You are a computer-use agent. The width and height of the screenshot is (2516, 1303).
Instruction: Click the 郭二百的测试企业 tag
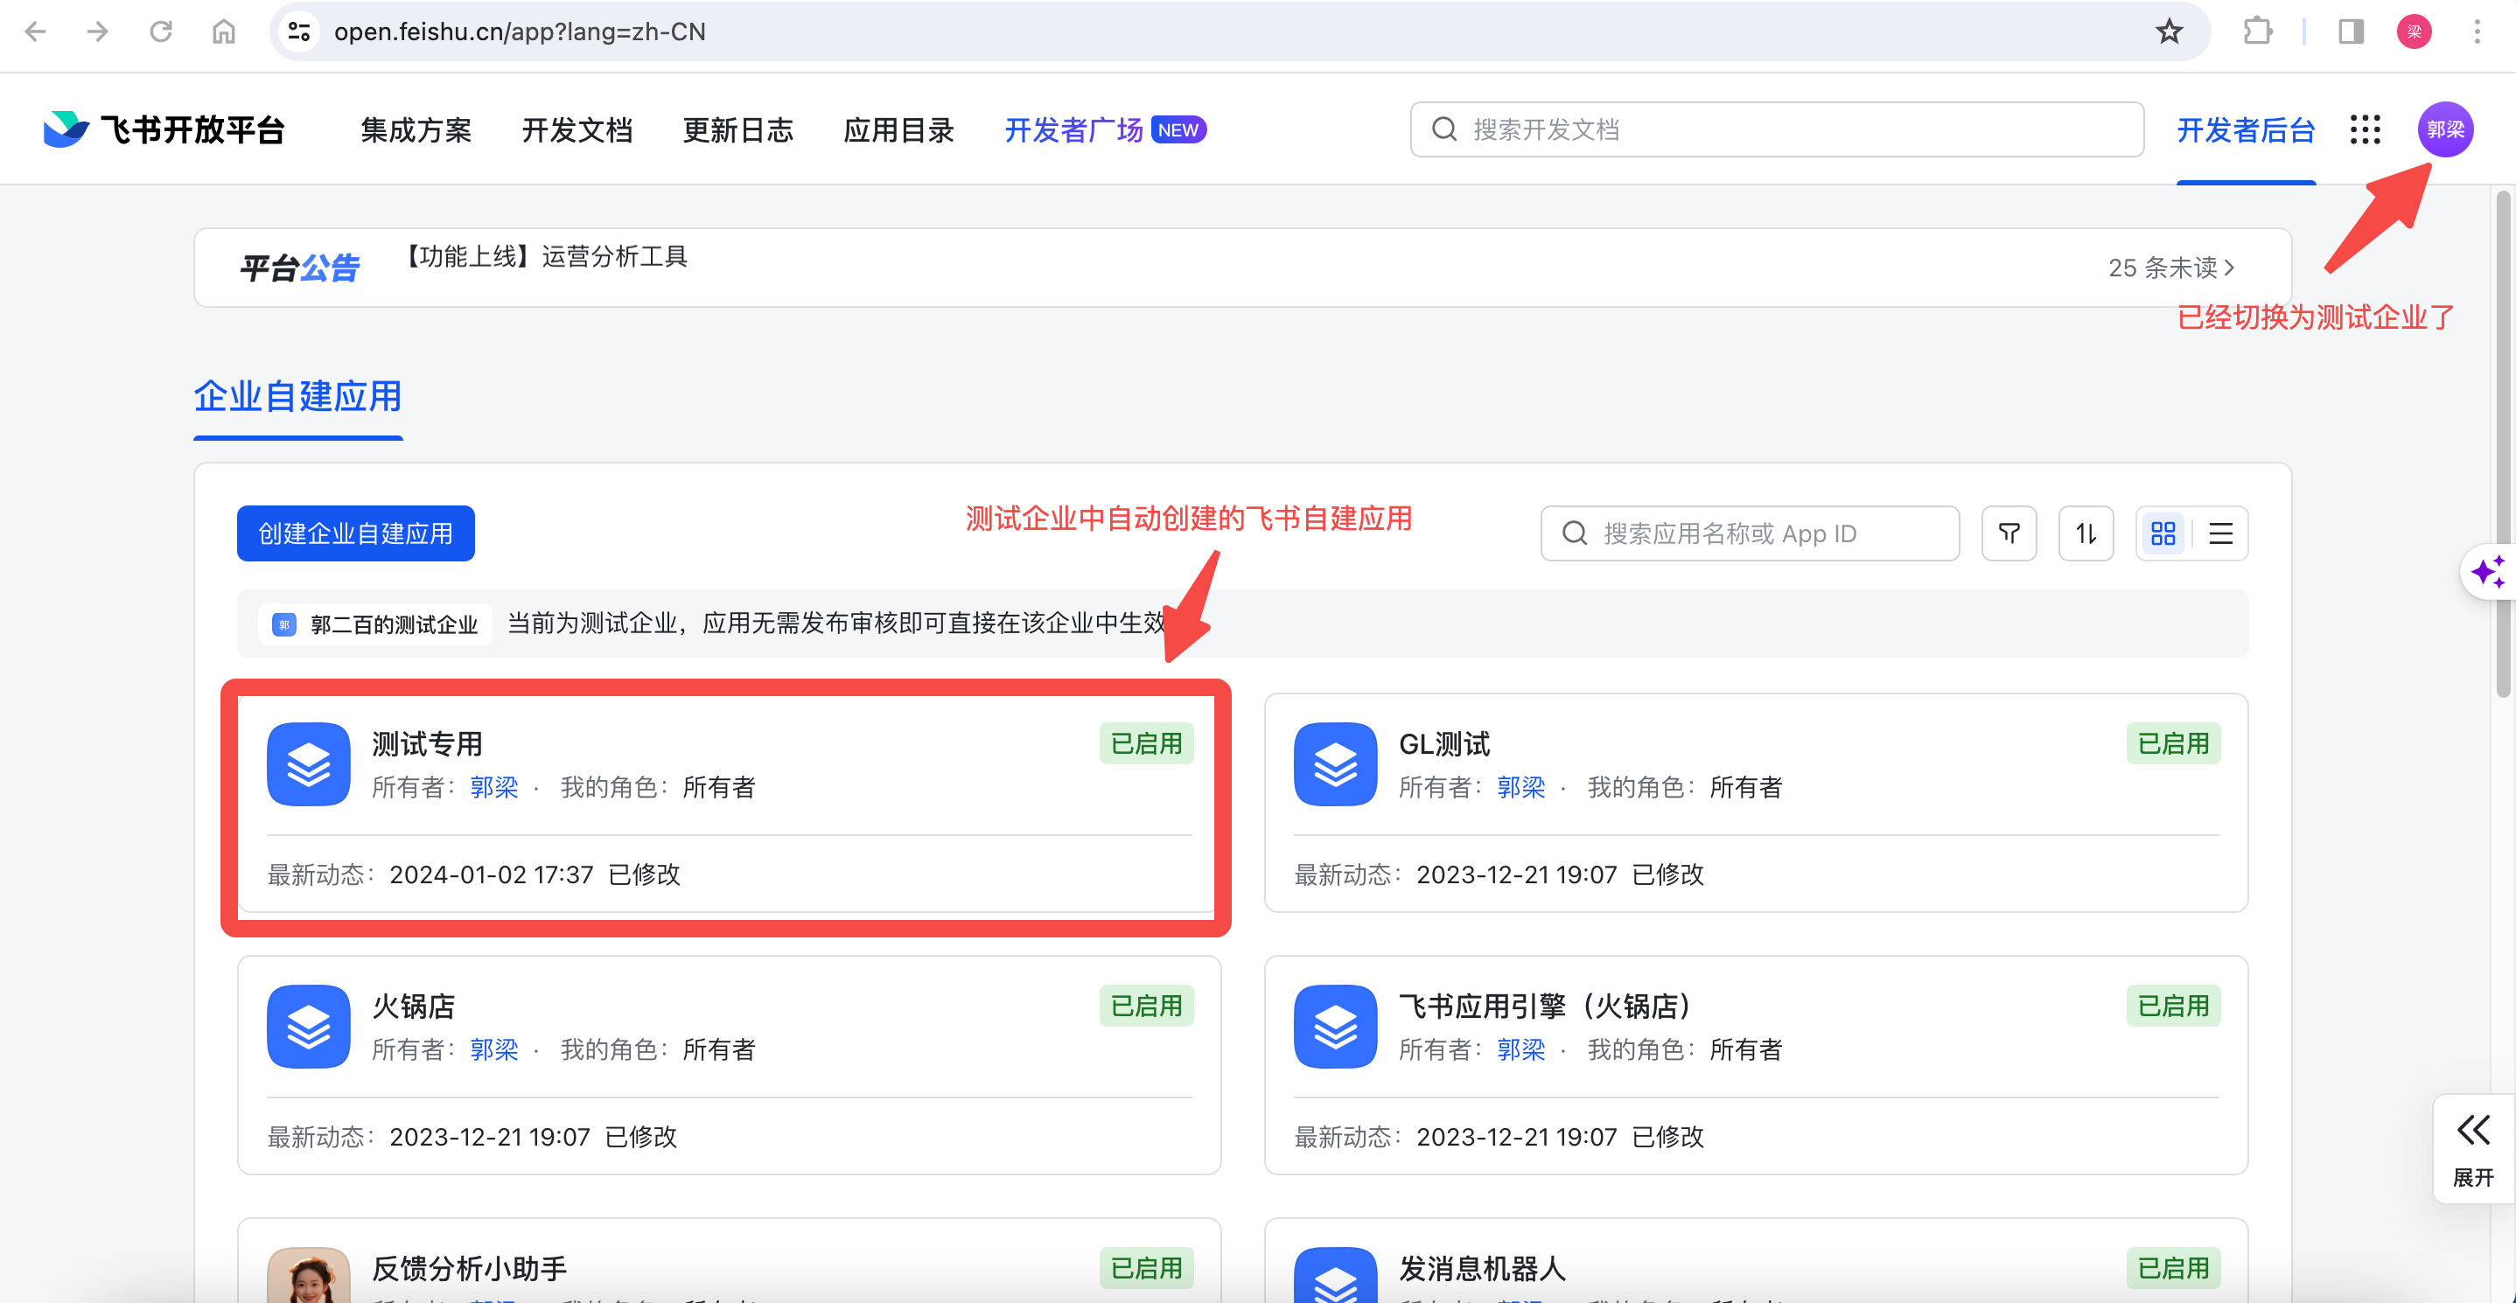point(375,624)
